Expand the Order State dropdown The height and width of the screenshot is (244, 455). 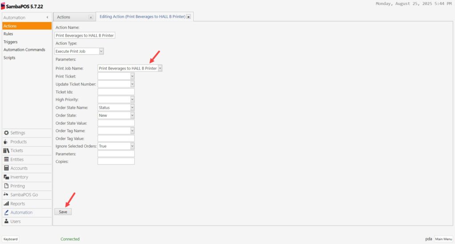coord(132,115)
